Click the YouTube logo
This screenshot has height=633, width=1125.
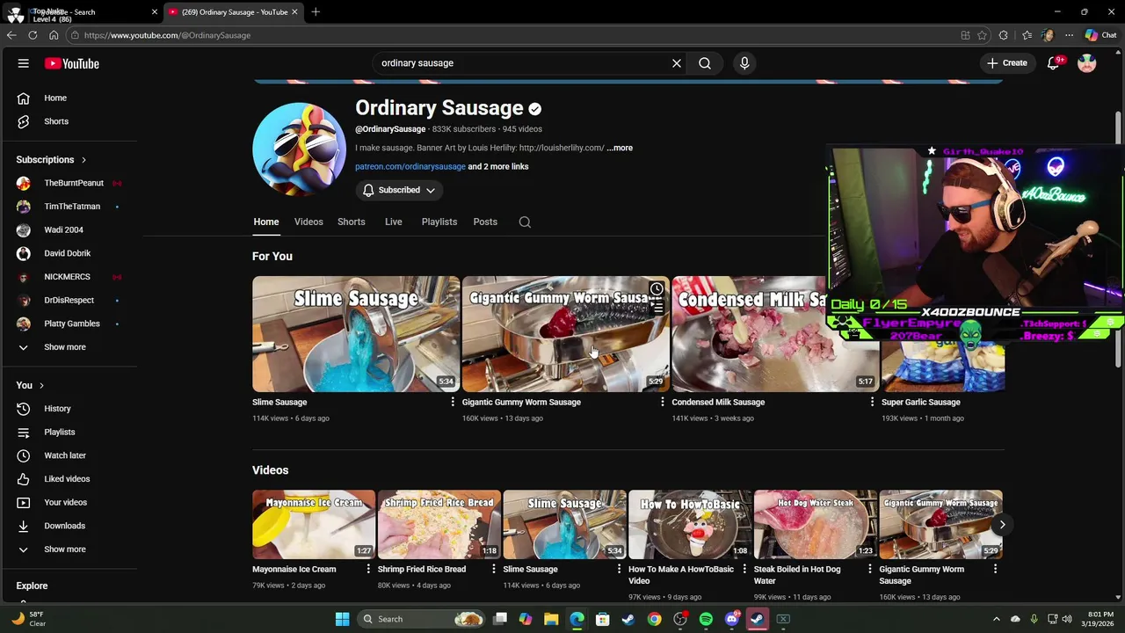72,63
